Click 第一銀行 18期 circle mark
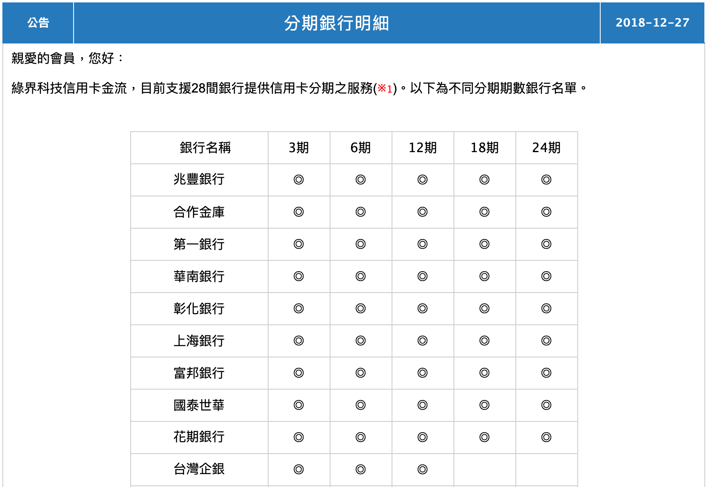 (484, 244)
